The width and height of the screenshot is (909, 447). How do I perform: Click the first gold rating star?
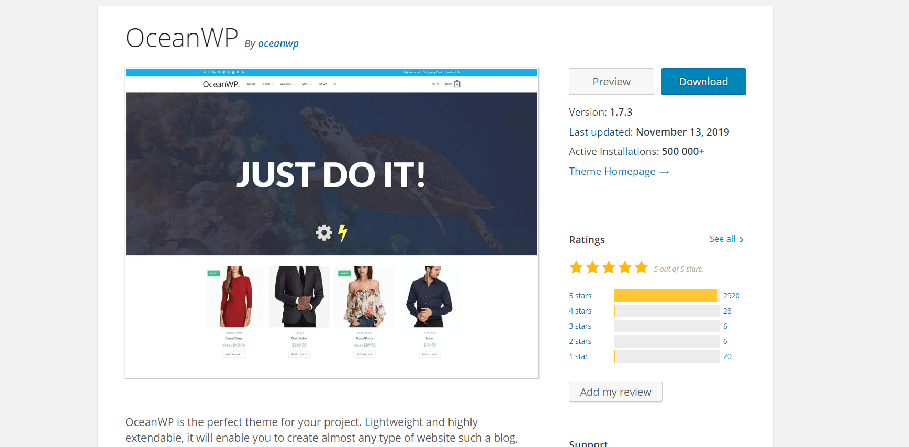pos(576,267)
